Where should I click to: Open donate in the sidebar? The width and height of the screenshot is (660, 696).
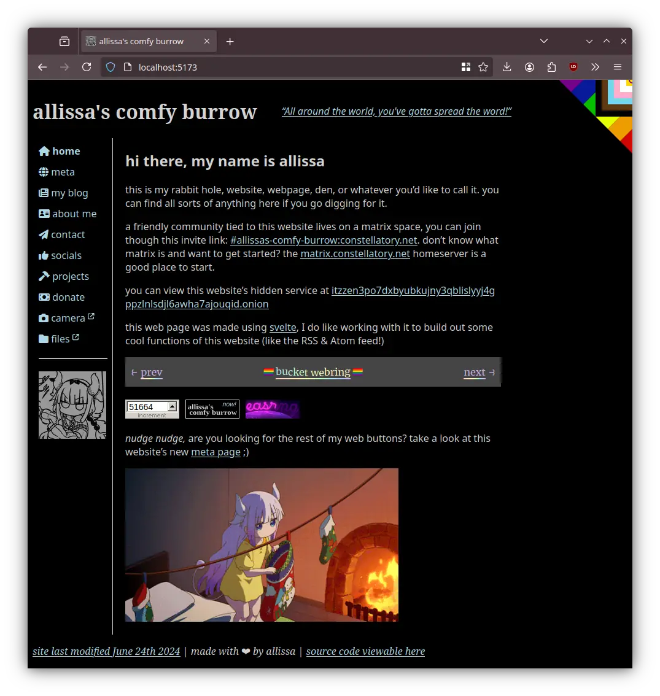61,298
